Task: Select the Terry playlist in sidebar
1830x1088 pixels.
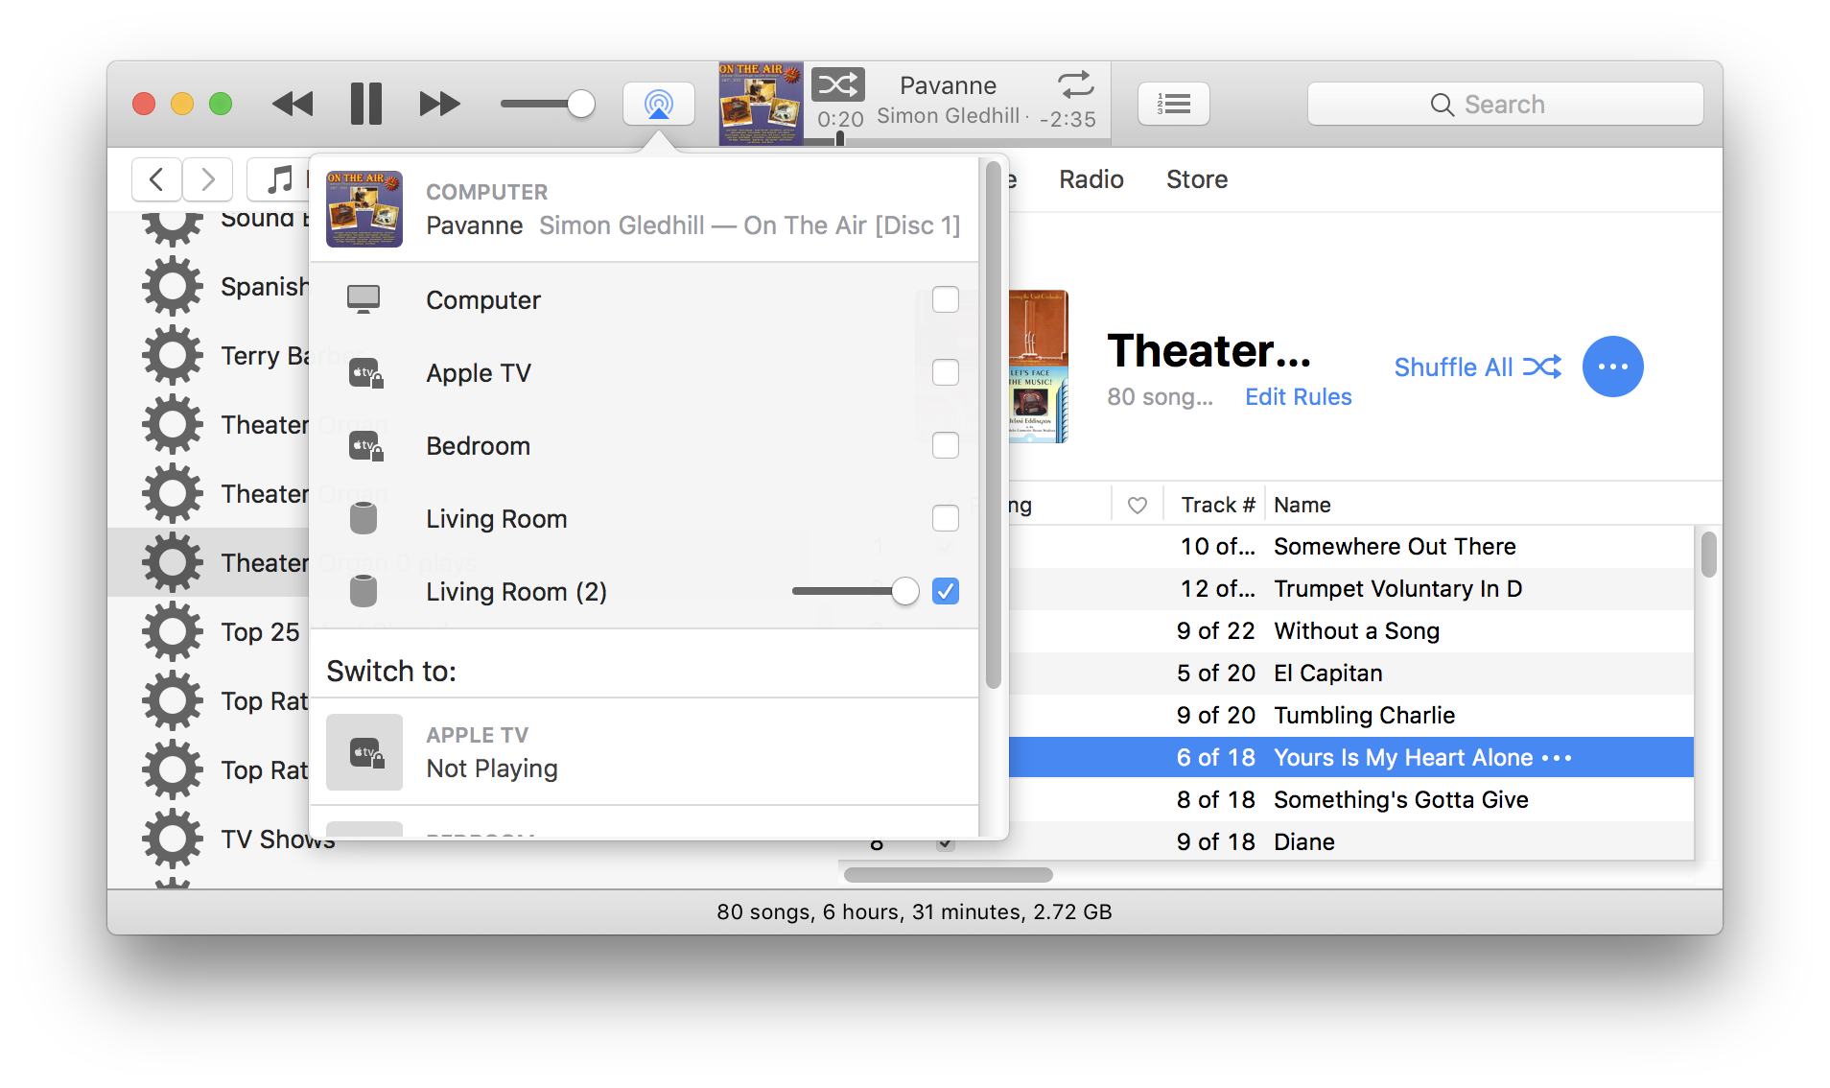Action: tap(266, 356)
